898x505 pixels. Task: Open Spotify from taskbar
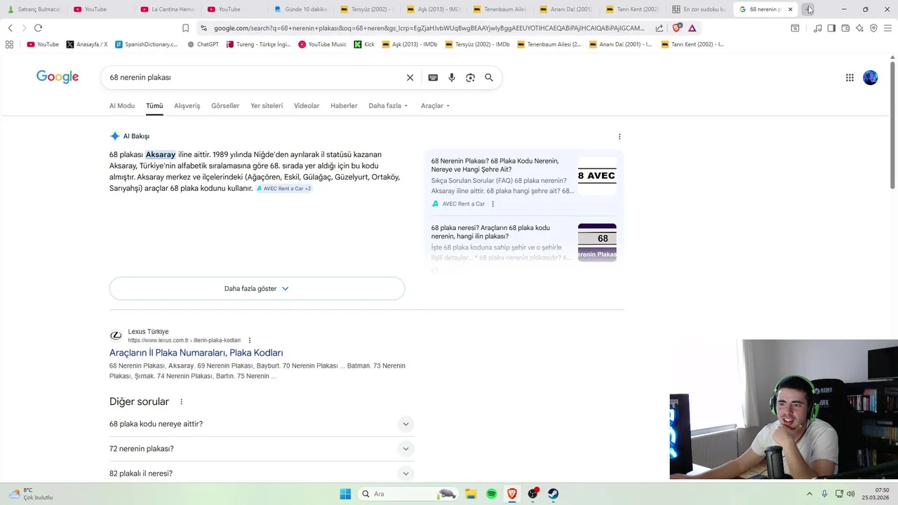click(492, 494)
